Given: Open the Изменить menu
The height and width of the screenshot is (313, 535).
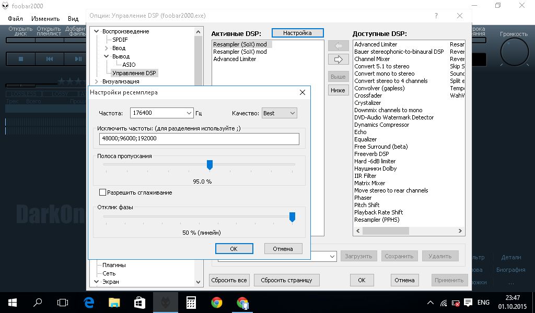Looking at the screenshot, I should 45,18.
